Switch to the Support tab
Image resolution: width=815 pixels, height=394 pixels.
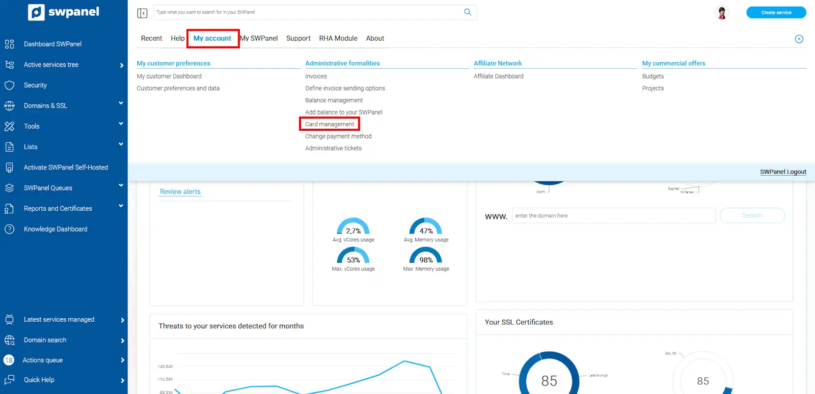pyautogui.click(x=298, y=38)
